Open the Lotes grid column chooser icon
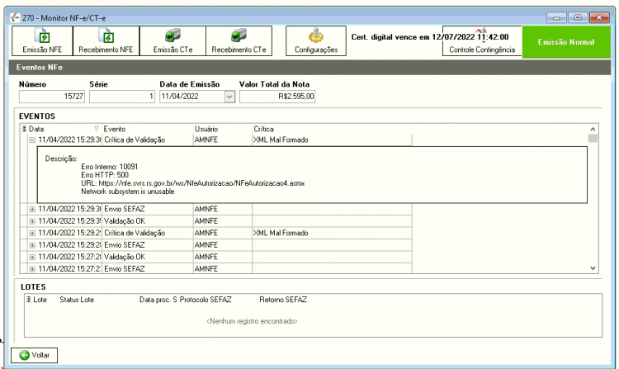Image resolution: width=619 pixels, height=369 pixels. (28, 300)
